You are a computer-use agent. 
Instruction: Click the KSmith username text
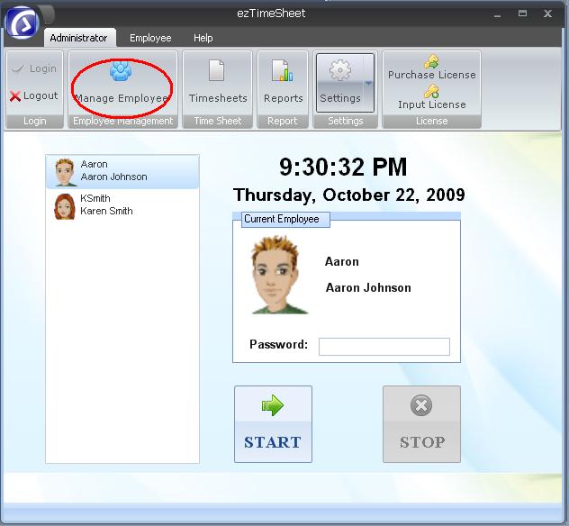click(95, 198)
